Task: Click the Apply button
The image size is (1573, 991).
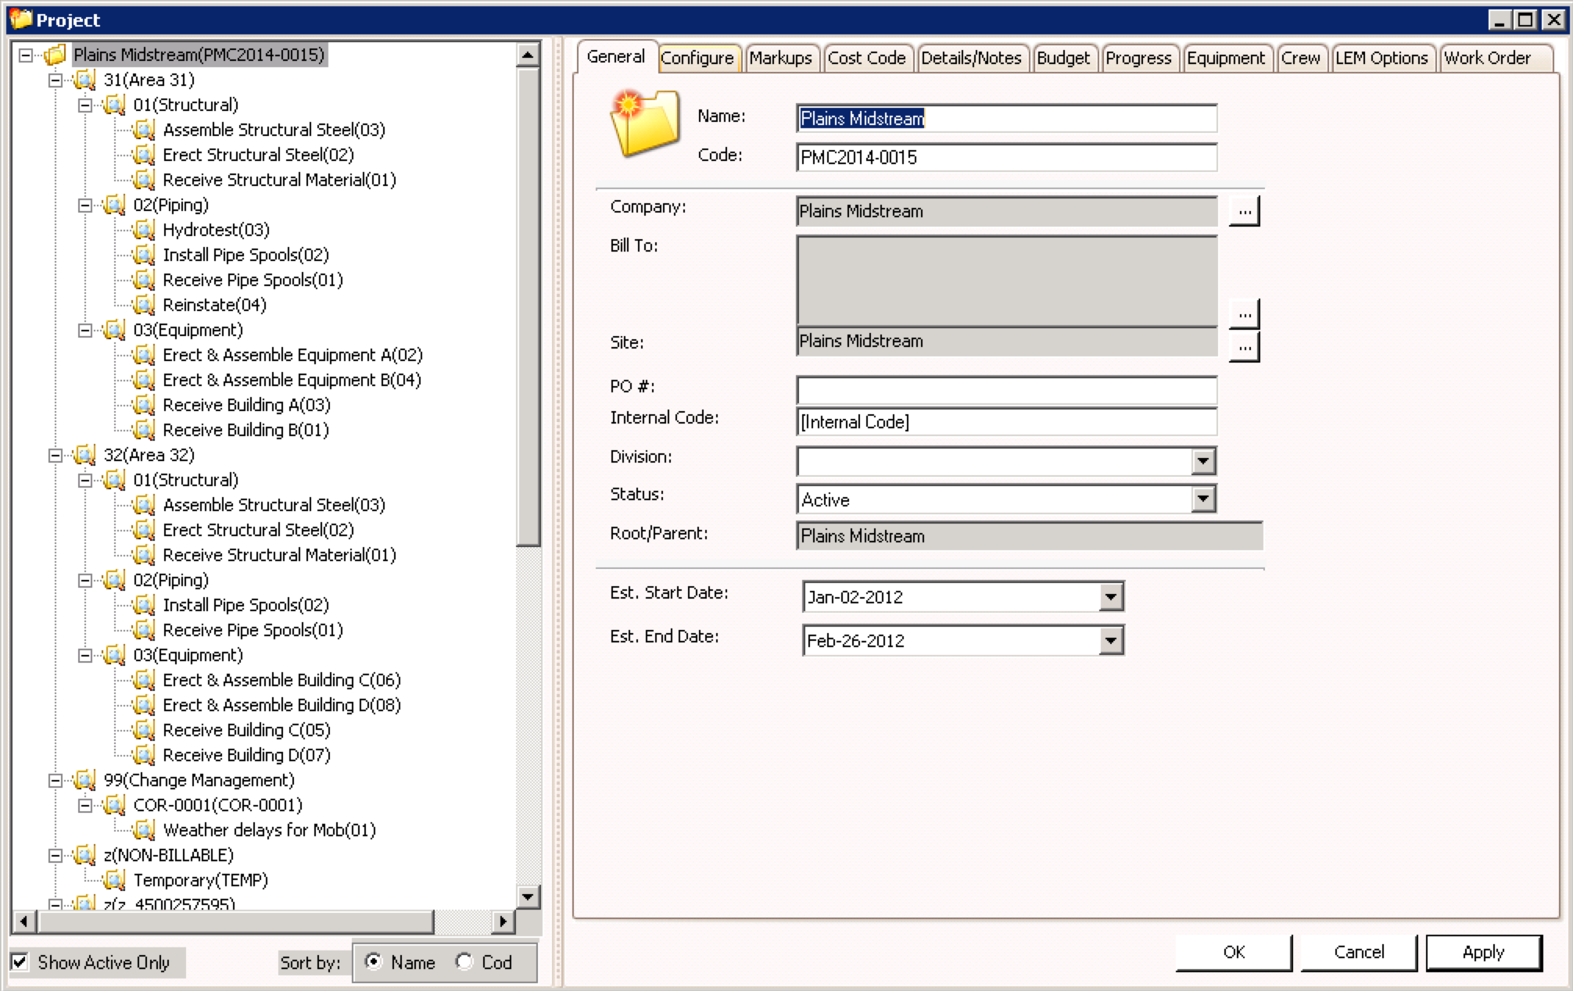Action: 1483,952
